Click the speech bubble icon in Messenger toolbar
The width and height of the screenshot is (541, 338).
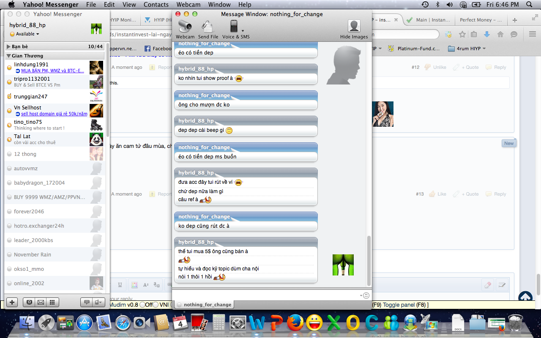(87, 302)
